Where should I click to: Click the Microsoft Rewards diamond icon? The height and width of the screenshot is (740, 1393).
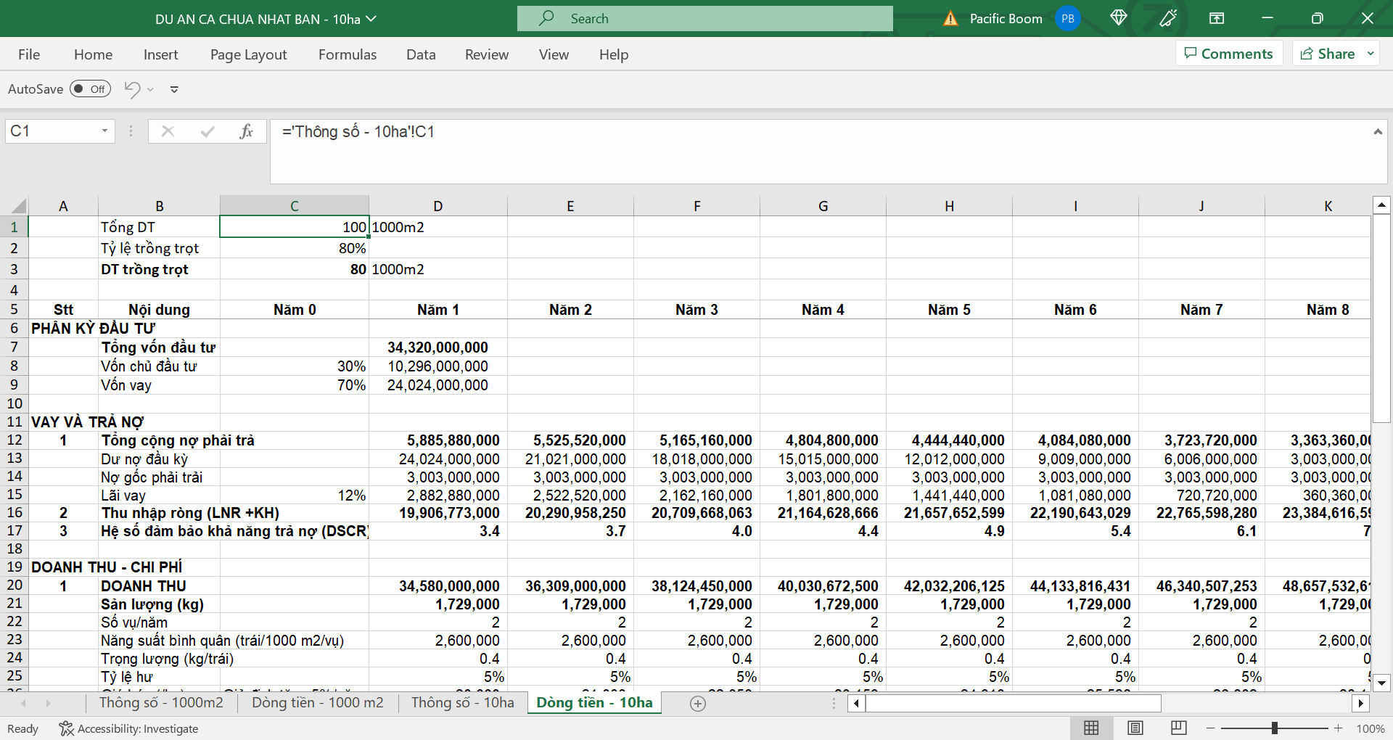pos(1118,18)
